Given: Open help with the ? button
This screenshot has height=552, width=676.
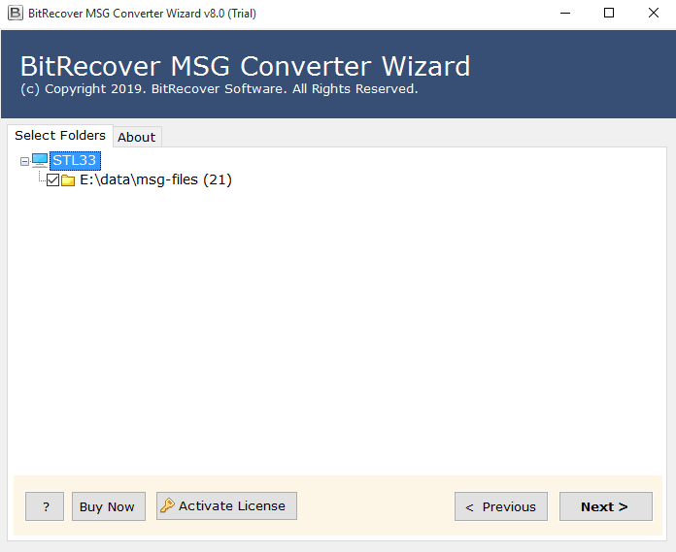Looking at the screenshot, I should pos(45,506).
